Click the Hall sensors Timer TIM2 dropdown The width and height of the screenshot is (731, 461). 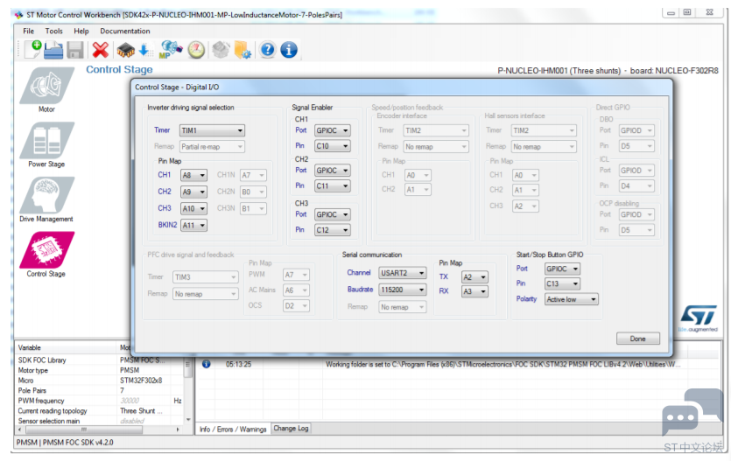tap(544, 130)
